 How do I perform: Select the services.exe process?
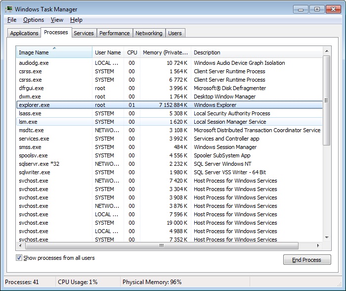click(x=169, y=139)
